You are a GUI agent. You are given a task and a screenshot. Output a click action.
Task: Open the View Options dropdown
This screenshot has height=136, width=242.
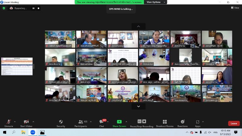click(156, 2)
